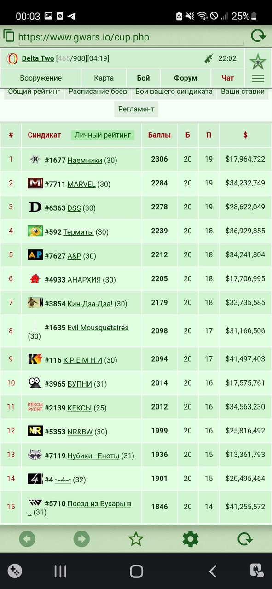Tap the forward arrow in bottom toolbar

click(81, 539)
